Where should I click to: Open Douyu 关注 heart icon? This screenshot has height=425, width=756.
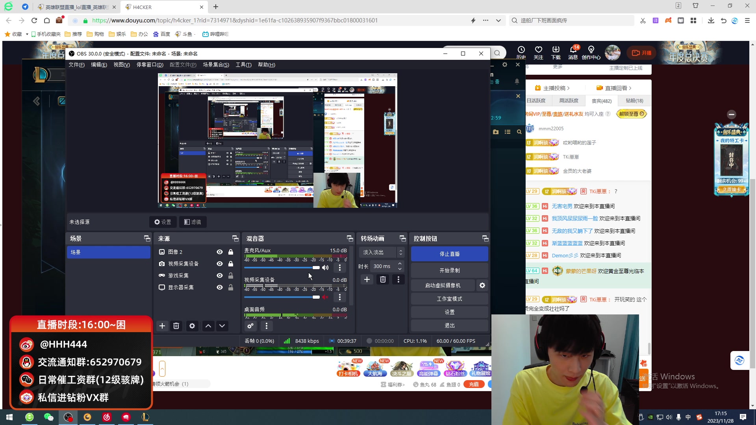(538, 52)
